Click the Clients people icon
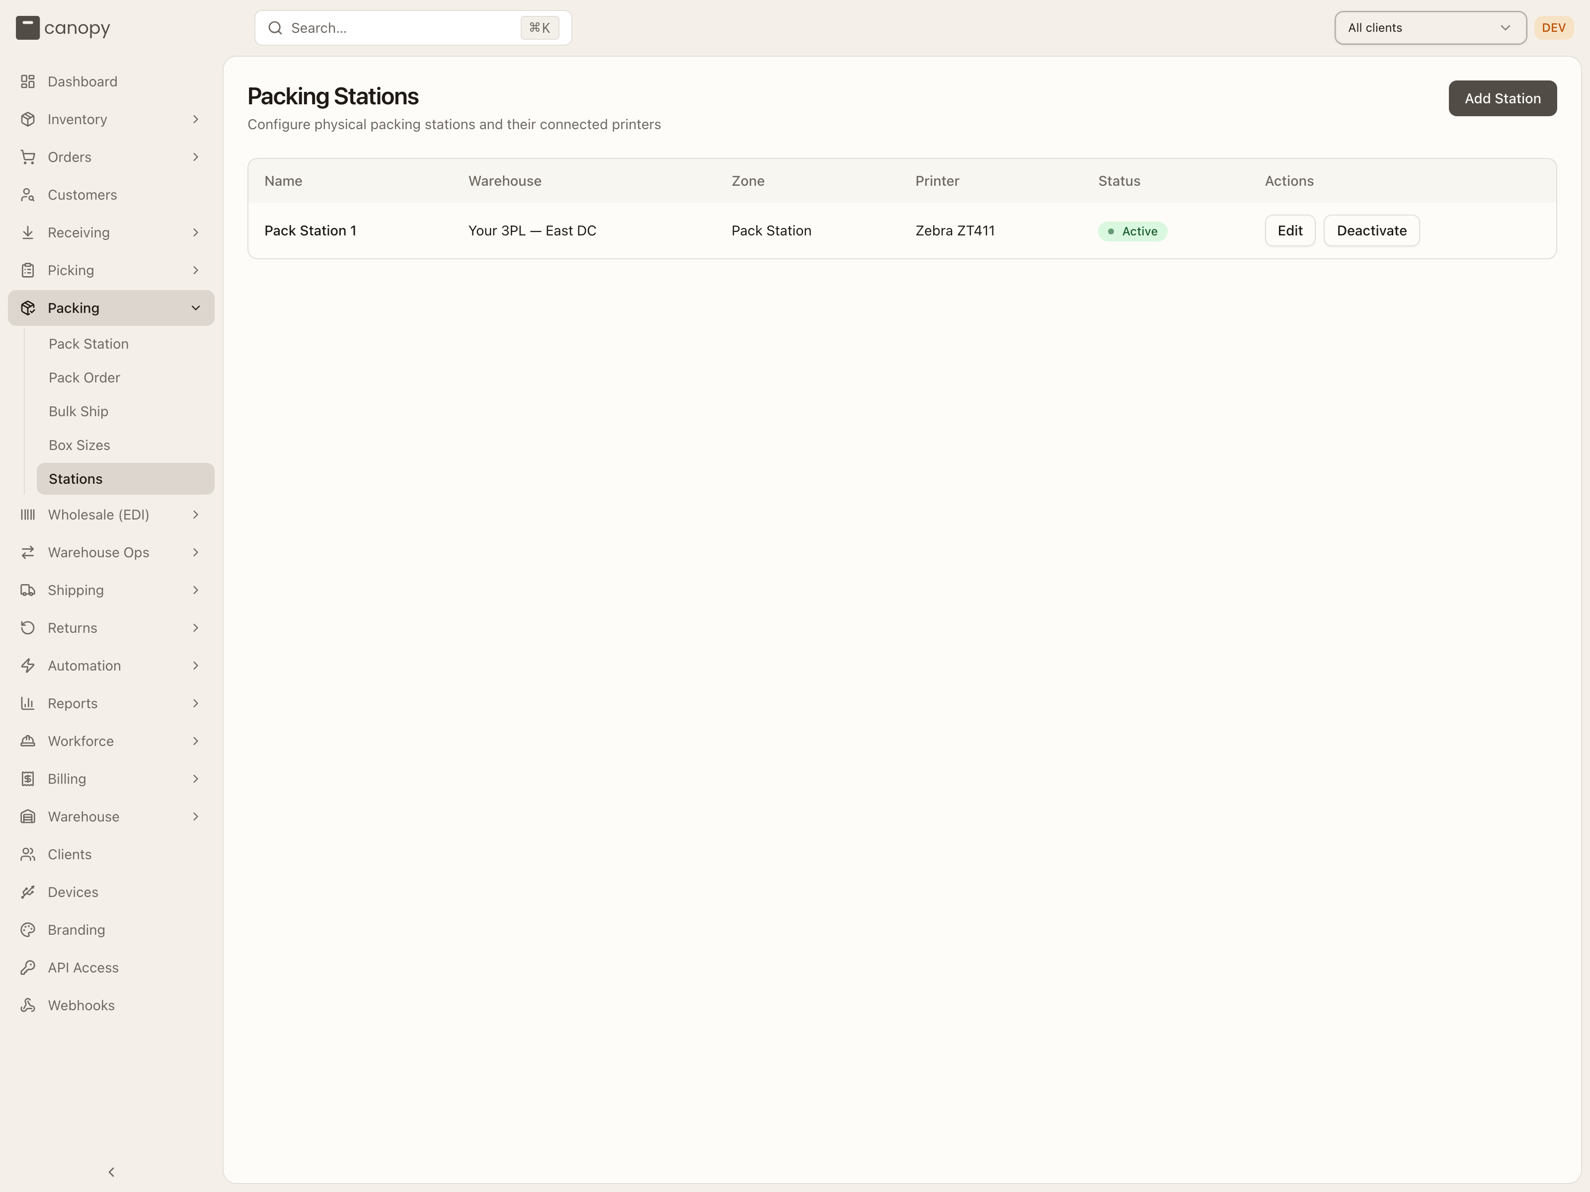This screenshot has height=1192, width=1590. [x=28, y=854]
